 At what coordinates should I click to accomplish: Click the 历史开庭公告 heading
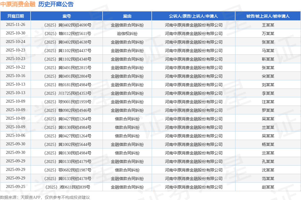click(56, 4)
